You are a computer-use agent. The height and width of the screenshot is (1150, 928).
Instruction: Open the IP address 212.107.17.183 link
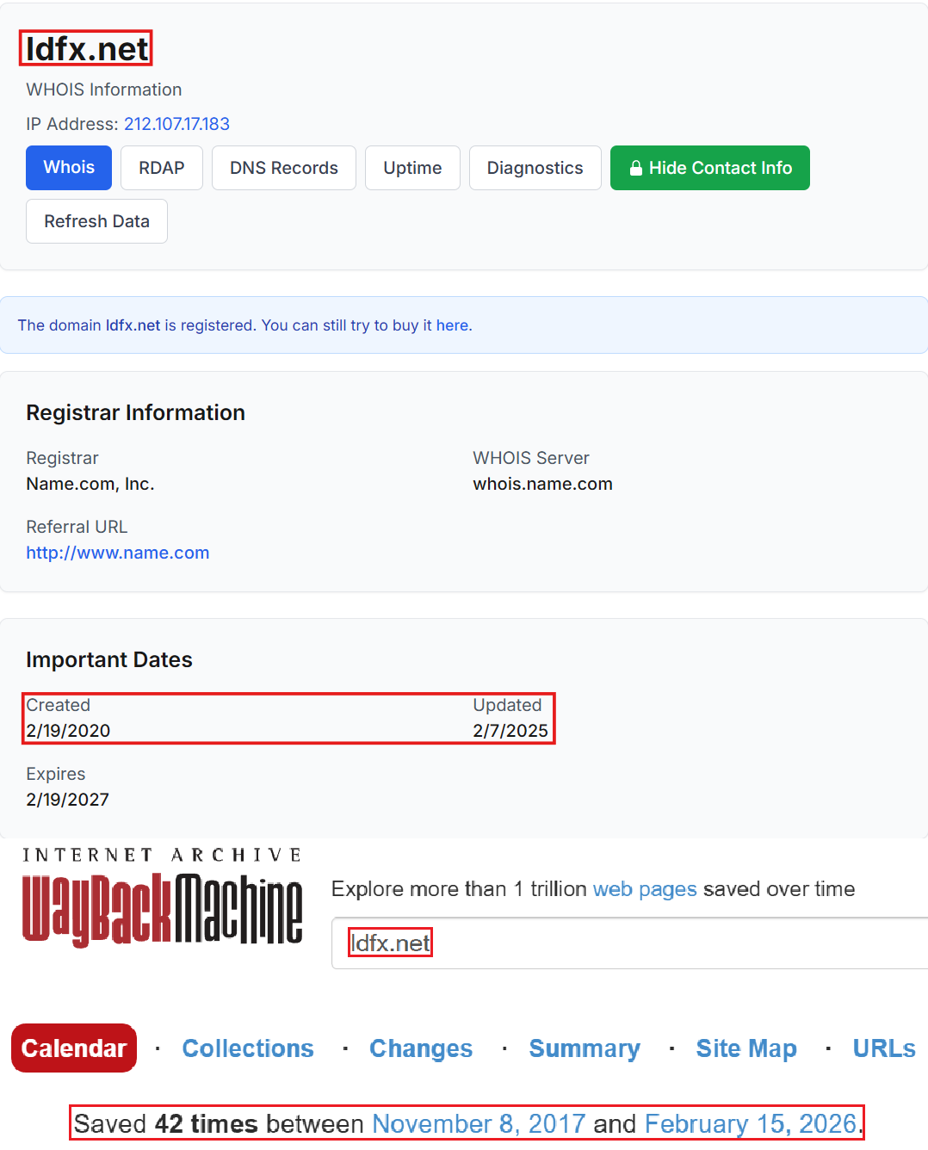point(176,124)
